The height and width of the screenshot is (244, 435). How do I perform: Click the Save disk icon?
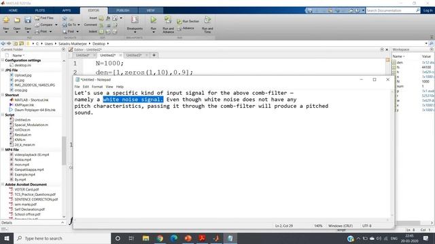[x=28, y=20]
